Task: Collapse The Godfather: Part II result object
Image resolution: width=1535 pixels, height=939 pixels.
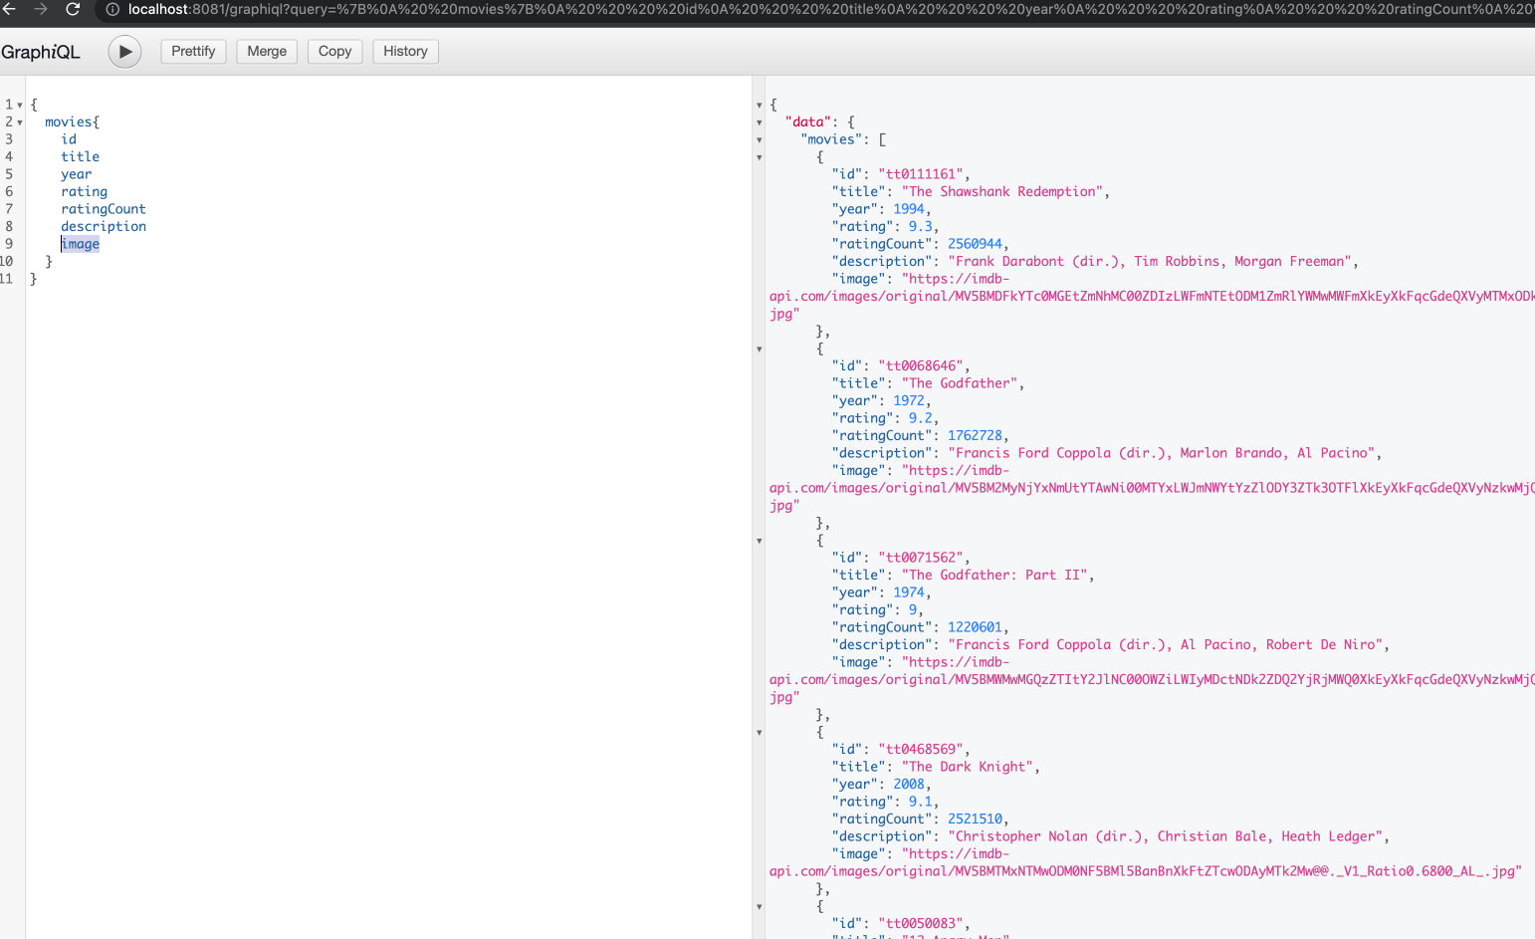Action: (760, 542)
